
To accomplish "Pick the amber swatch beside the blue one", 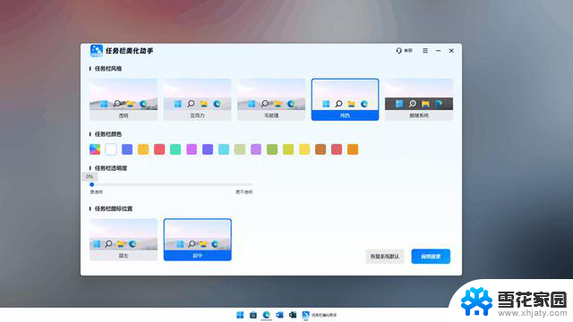I will 143,149.
